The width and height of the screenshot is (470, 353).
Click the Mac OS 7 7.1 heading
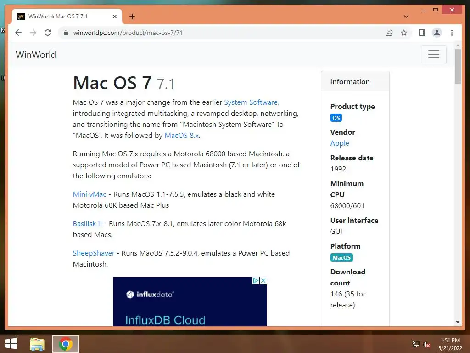pyautogui.click(x=124, y=83)
